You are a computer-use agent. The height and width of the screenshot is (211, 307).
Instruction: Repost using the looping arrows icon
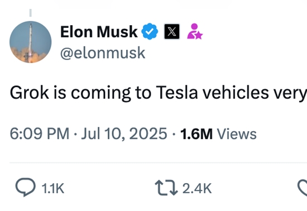click(166, 188)
